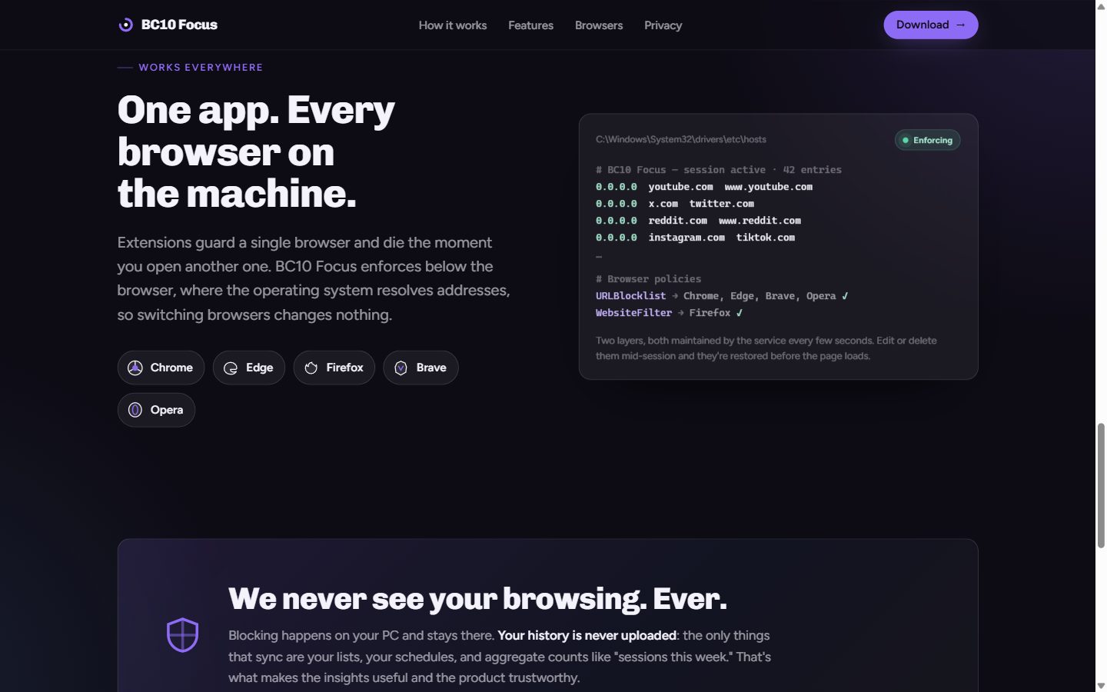Click the Firefox browser icon in chip
1107x692 pixels.
pos(311,368)
